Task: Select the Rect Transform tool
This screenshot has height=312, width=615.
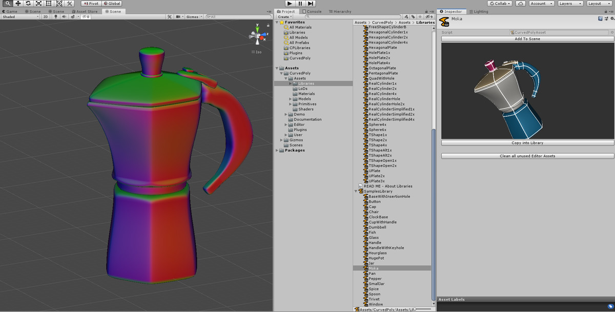Action: (49, 3)
